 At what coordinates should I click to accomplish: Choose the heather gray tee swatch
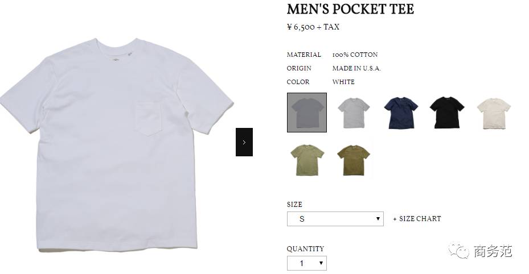[x=354, y=113]
